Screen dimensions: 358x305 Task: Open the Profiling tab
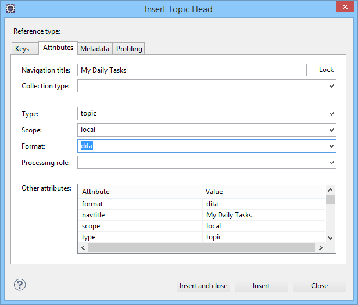point(129,49)
